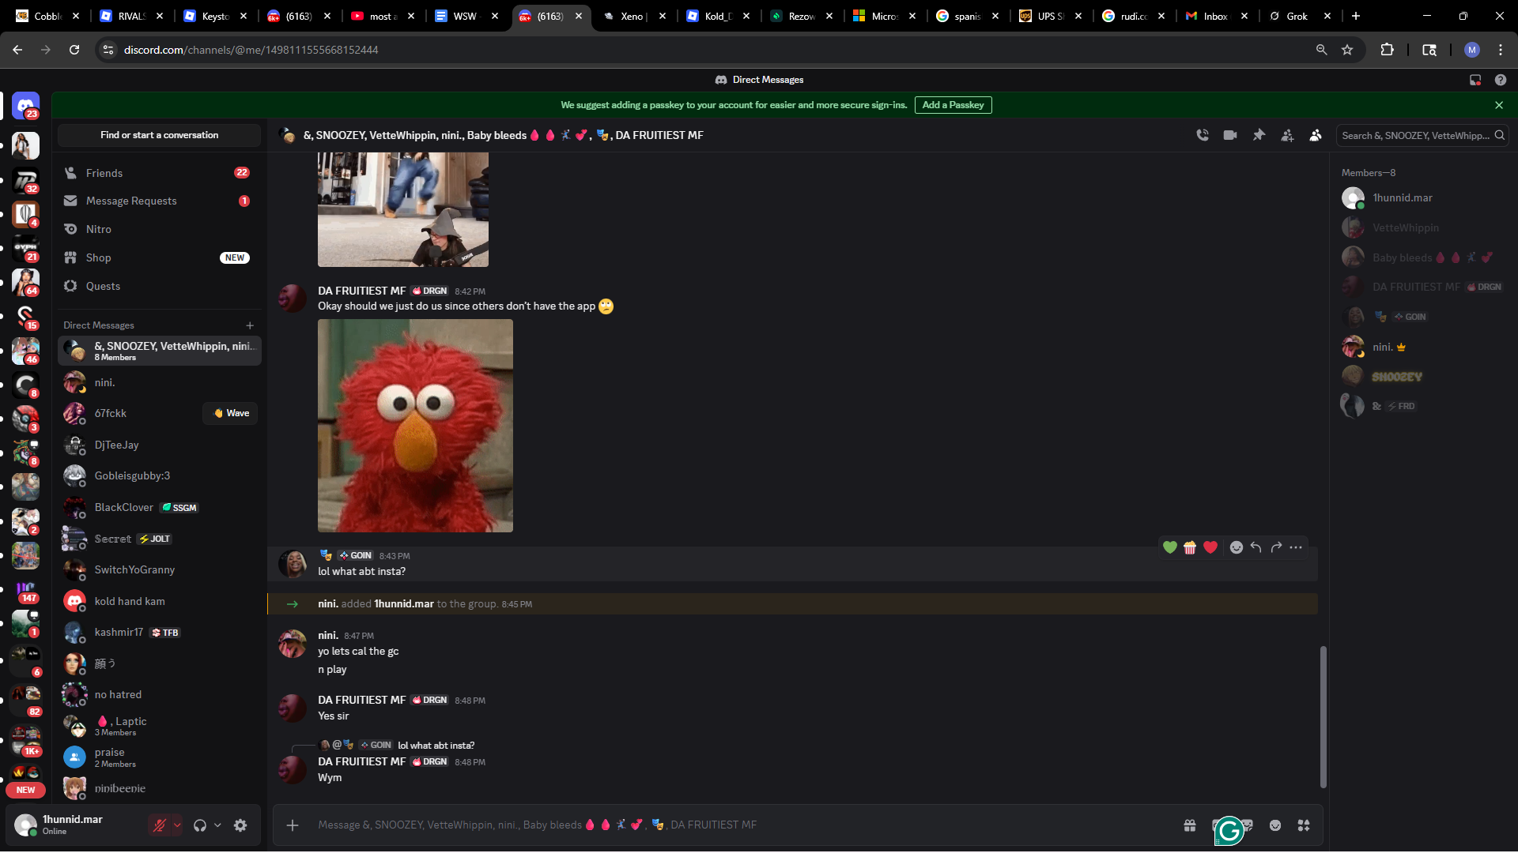Send a gift from the message bar
Viewport: 1518px width, 853px height.
point(1190,825)
